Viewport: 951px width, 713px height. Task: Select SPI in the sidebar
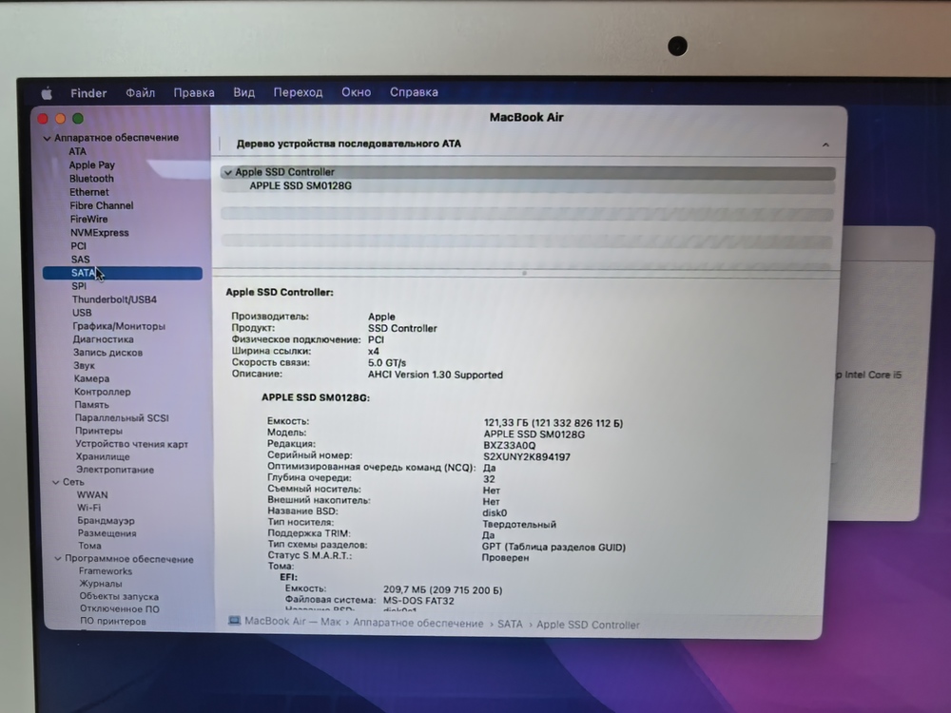79,286
